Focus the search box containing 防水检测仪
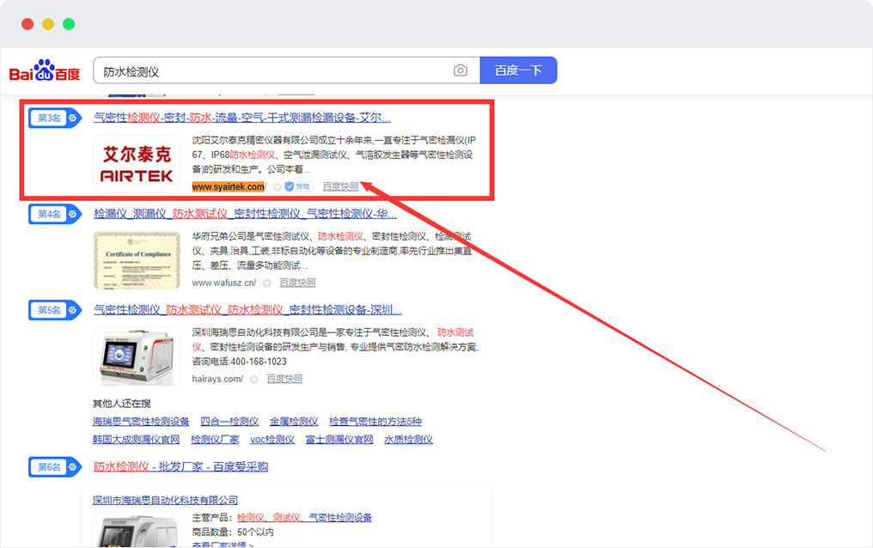Image resolution: width=873 pixels, height=548 pixels. pos(286,70)
